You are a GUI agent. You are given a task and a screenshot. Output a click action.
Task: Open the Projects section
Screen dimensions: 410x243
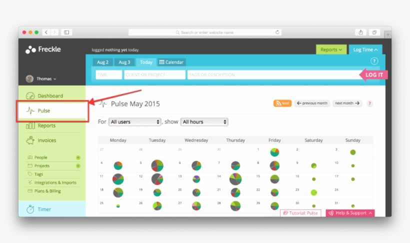coord(42,166)
